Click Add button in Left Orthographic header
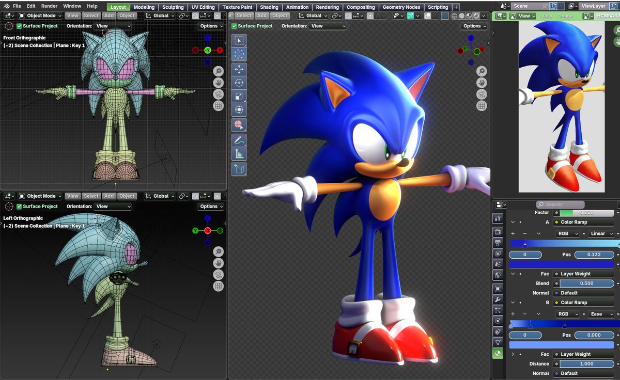The width and height of the screenshot is (620, 380). pyautogui.click(x=109, y=196)
